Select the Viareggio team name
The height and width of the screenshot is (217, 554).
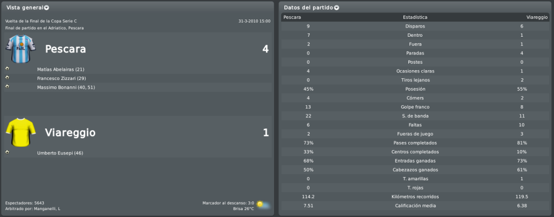tap(70, 132)
